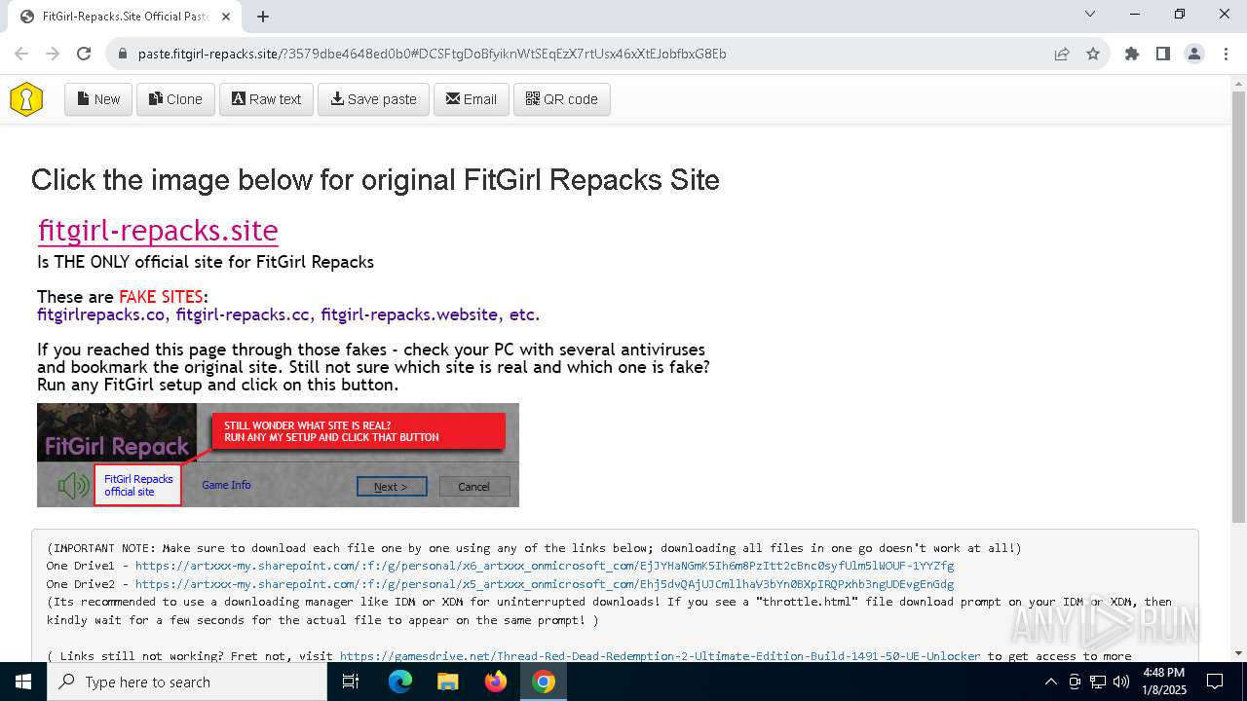Click the scrollbar down arrow
1247x701 pixels.
click(1238, 653)
